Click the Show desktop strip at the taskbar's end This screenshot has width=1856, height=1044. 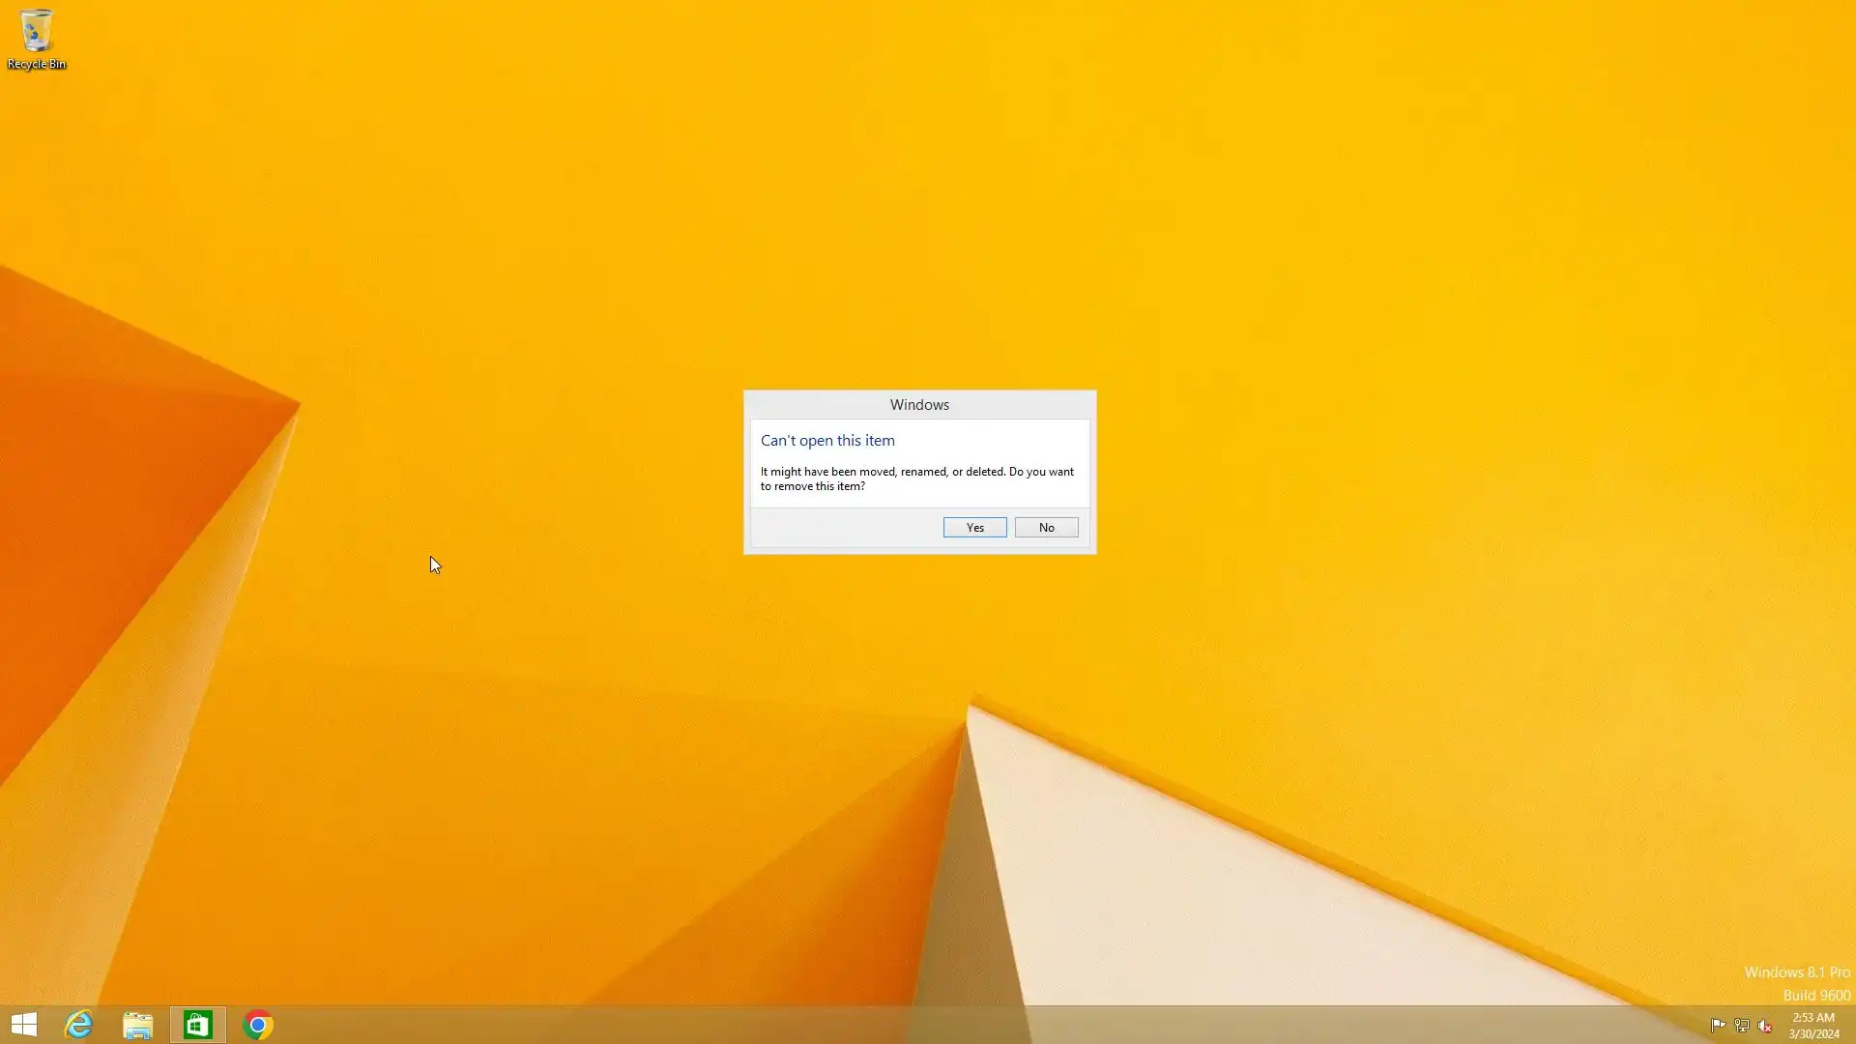click(1852, 1025)
